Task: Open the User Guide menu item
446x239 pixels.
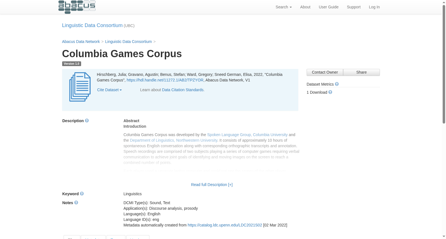Action: pyautogui.click(x=329, y=7)
